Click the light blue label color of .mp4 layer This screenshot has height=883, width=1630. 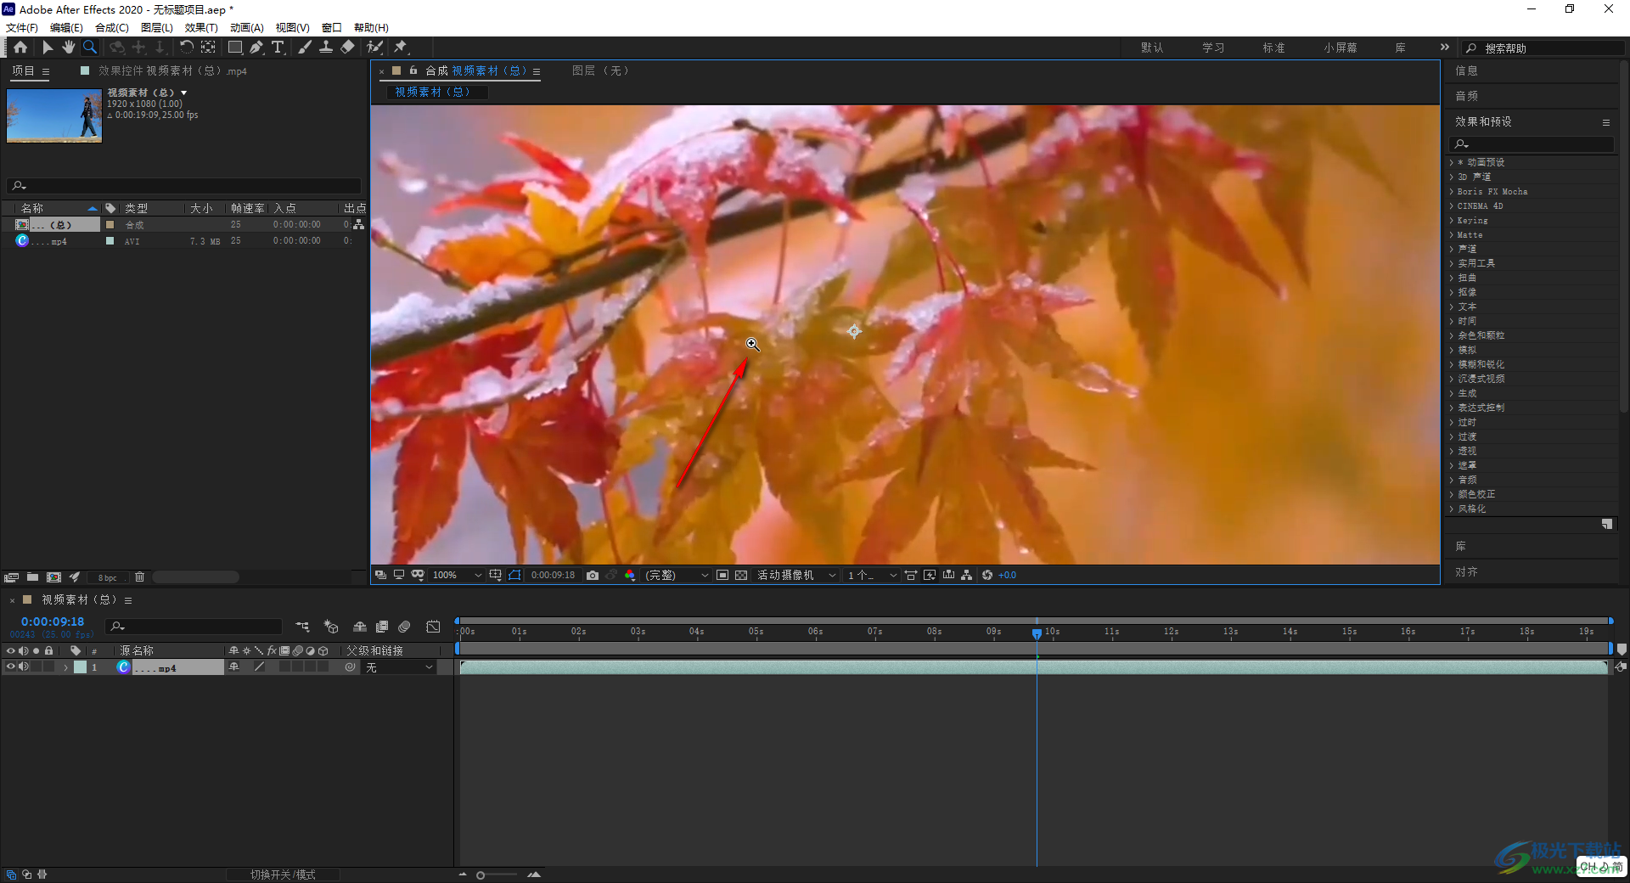(80, 667)
